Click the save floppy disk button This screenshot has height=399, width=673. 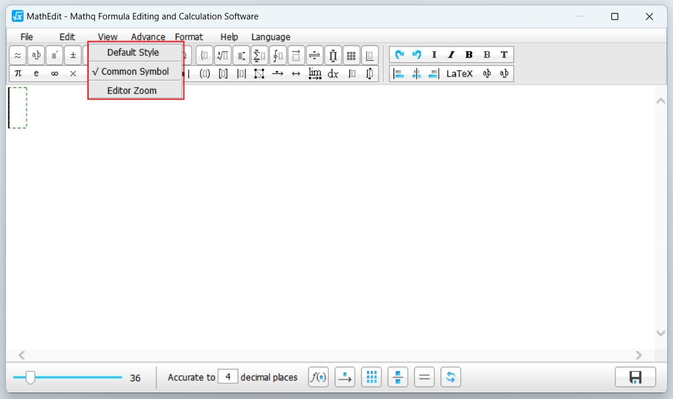click(x=635, y=377)
